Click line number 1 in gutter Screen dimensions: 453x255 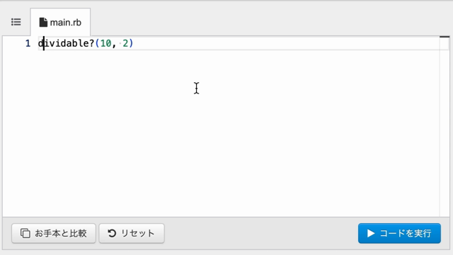(x=28, y=43)
